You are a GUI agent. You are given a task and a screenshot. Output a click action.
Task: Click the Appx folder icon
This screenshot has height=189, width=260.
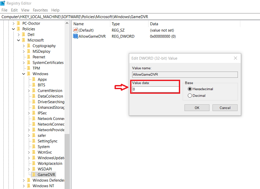(x=34, y=79)
